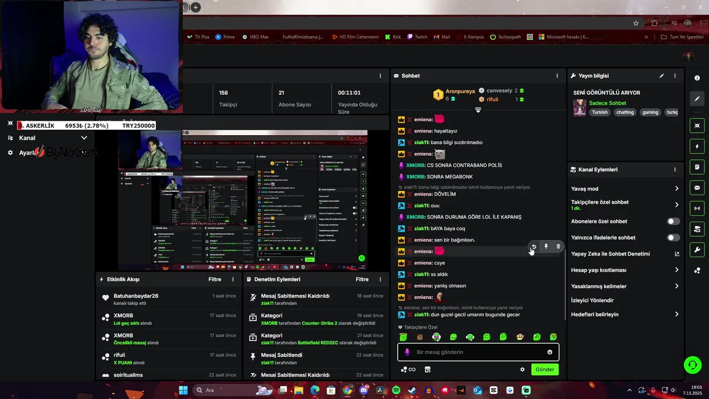
Task: Click the Sadece Sohbet category link
Action: click(608, 103)
